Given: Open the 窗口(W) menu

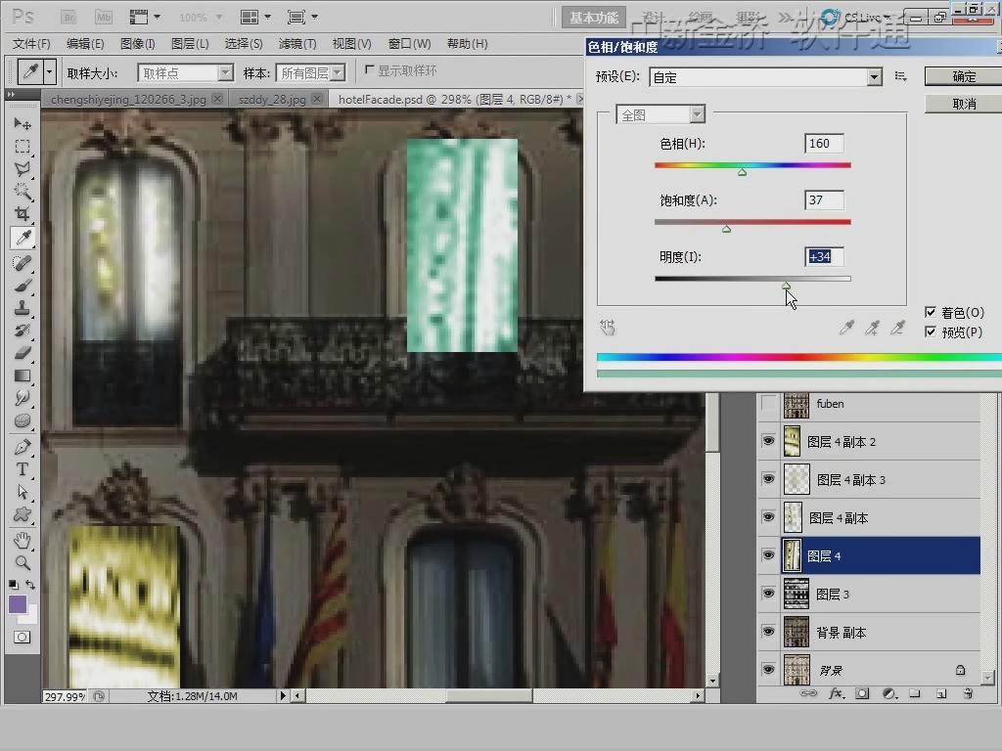Looking at the screenshot, I should pyautogui.click(x=409, y=43).
